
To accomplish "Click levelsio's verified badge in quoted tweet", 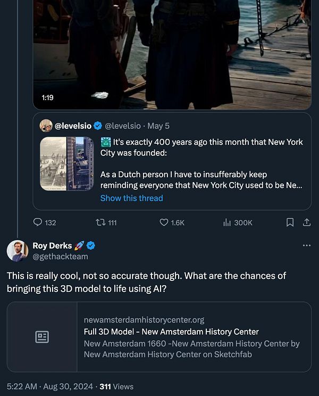I will click(x=98, y=126).
